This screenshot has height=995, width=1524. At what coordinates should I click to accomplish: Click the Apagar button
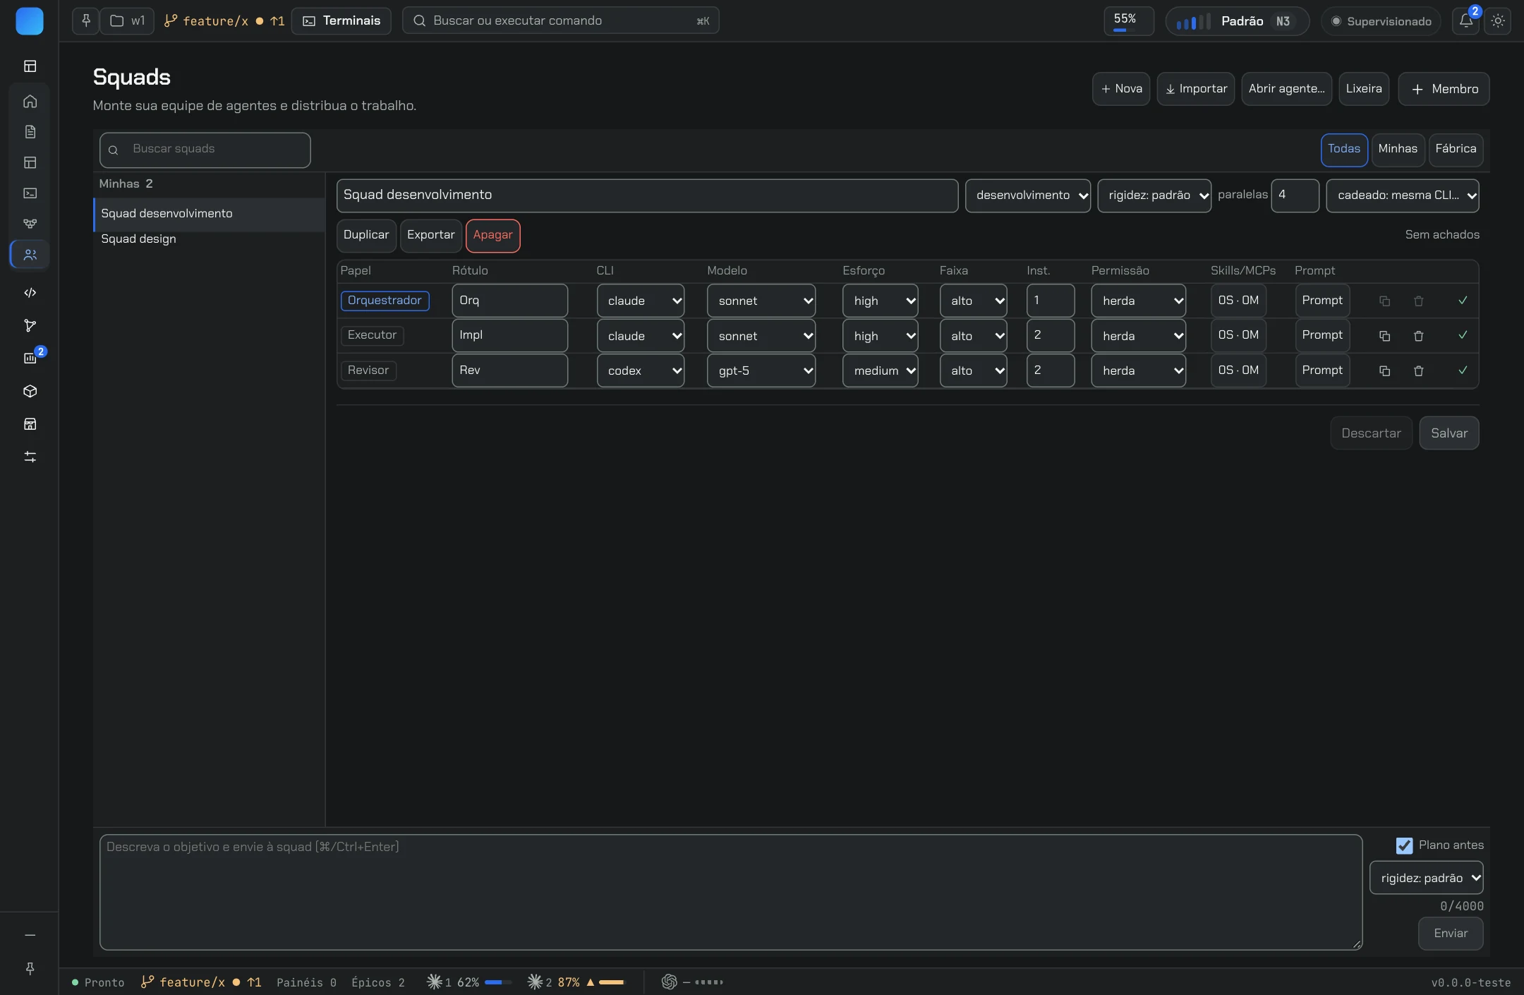pos(492,235)
